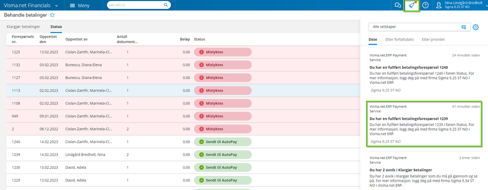The image size is (488, 190).
Task: Open notification about betalingsforespørsel 1239
Action: pos(424,124)
